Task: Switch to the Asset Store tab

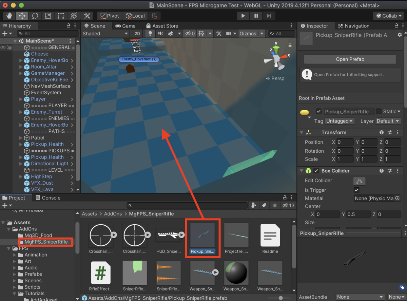Action: point(162,26)
